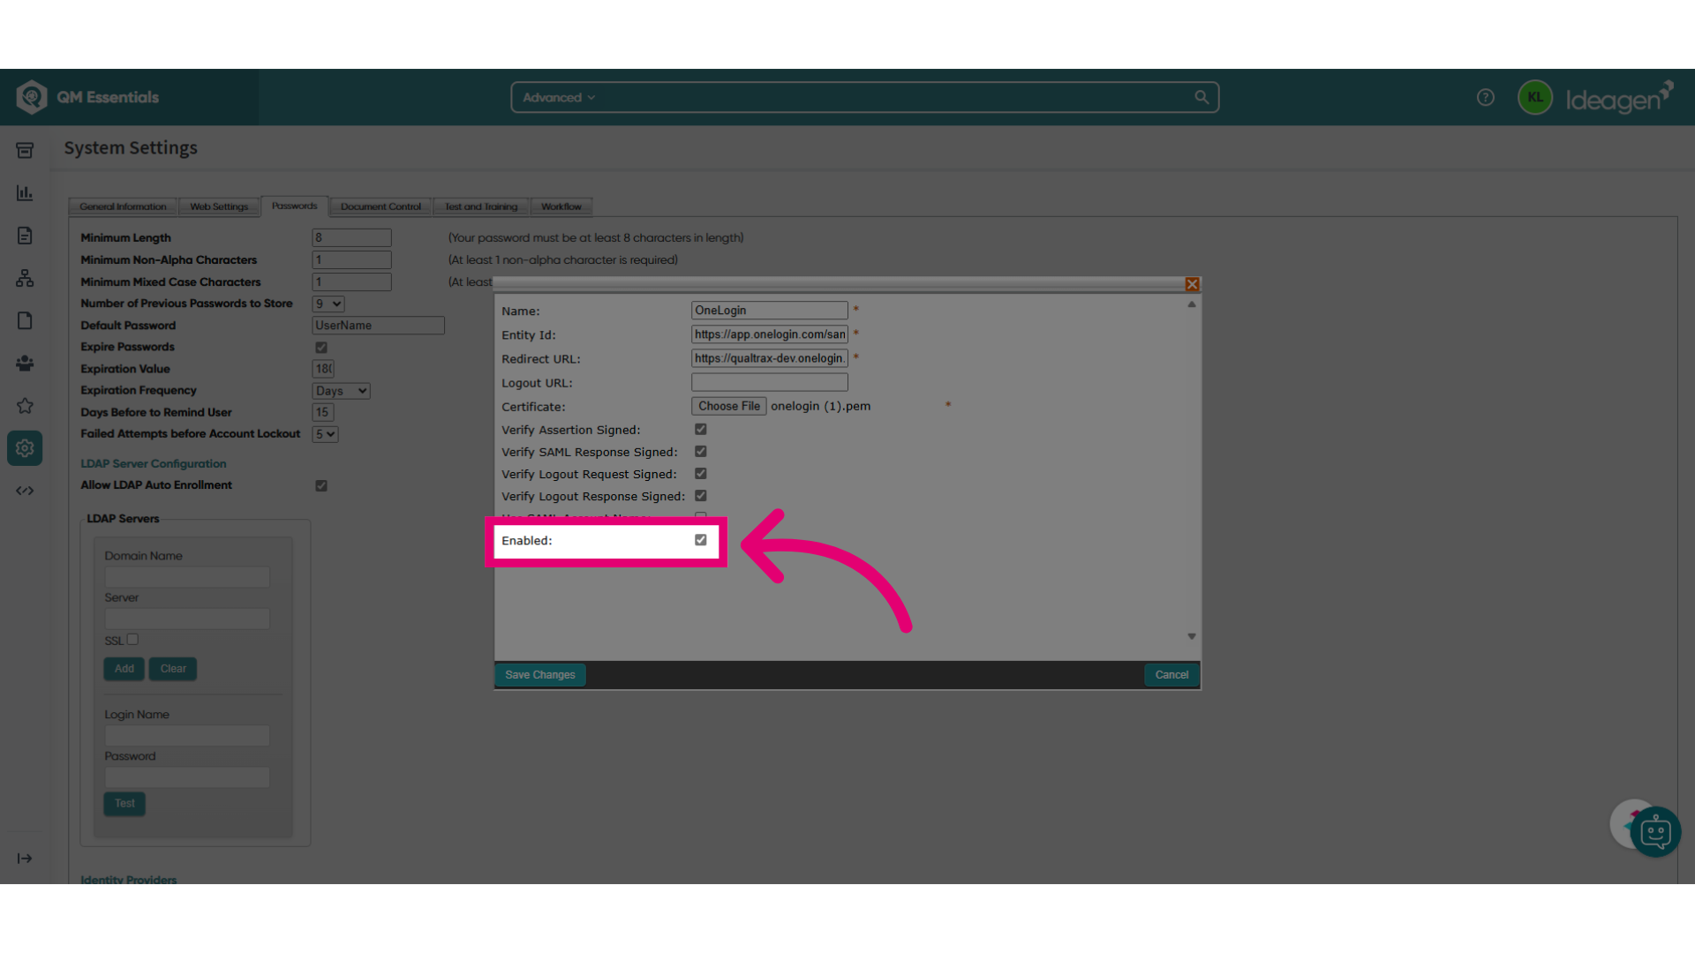This screenshot has height=953, width=1695.
Task: Open the help question mark icon
Action: click(x=1486, y=97)
